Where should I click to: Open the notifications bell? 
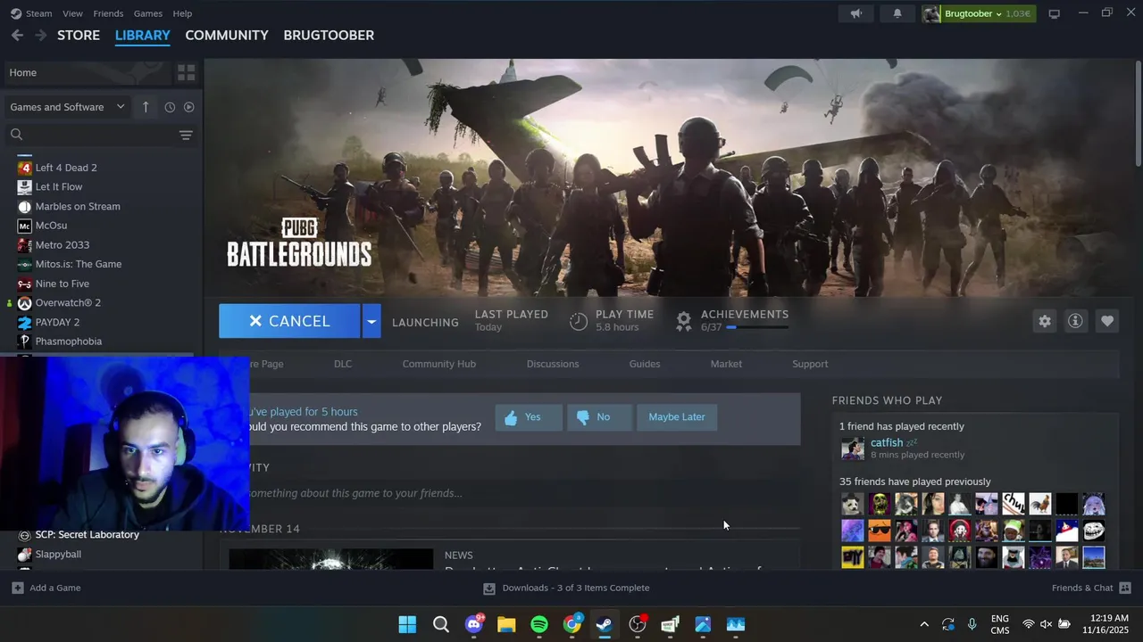coord(897,13)
